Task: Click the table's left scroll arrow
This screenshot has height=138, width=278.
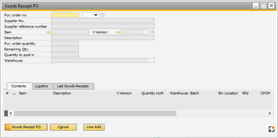Action: pyautogui.click(x=11, y=113)
